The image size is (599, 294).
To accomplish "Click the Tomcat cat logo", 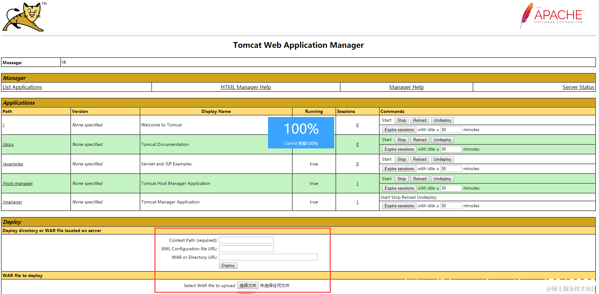I will 23,17.
